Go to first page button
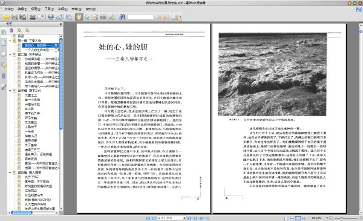This screenshot has height=221, width=363. click(148, 218)
